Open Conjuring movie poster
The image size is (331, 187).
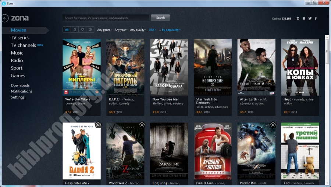coord(169,151)
